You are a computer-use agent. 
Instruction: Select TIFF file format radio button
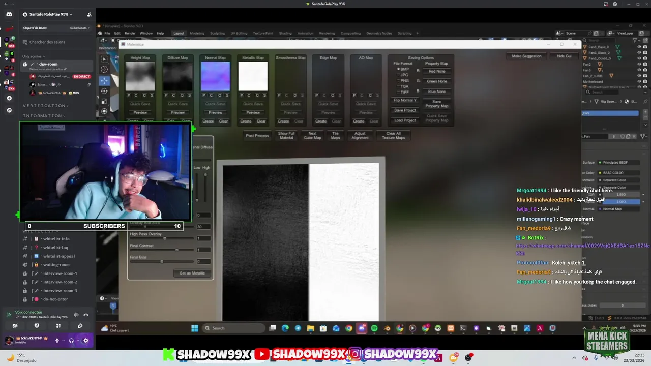(x=398, y=92)
